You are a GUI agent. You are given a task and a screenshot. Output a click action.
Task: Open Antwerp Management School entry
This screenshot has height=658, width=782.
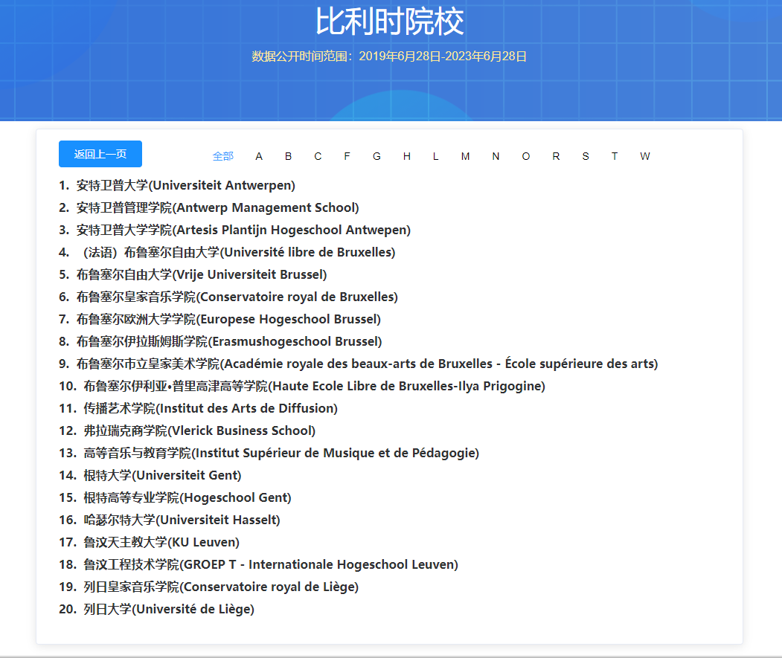pos(209,208)
